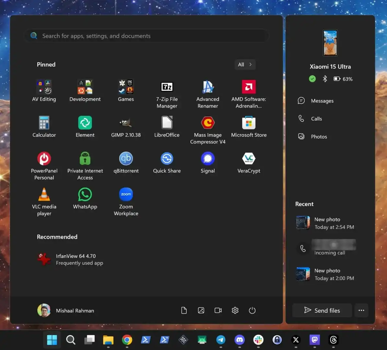
Task: Expand the full apps list with All
Action: point(245,64)
